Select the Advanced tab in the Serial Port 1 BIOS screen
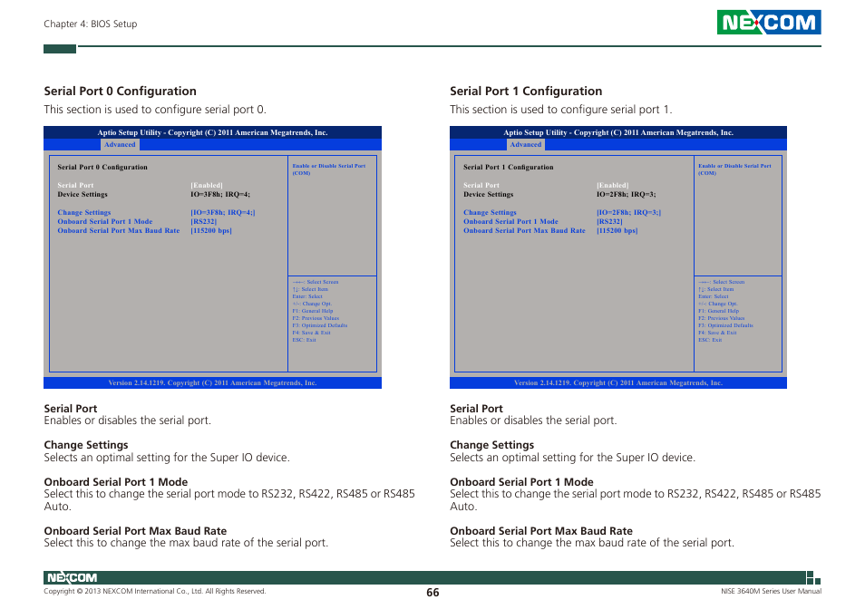 tap(526, 144)
